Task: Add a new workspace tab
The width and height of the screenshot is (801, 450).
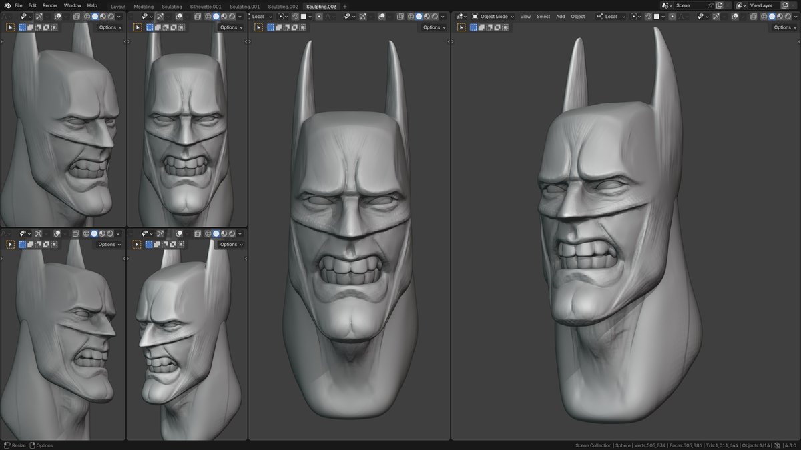Action: click(345, 7)
